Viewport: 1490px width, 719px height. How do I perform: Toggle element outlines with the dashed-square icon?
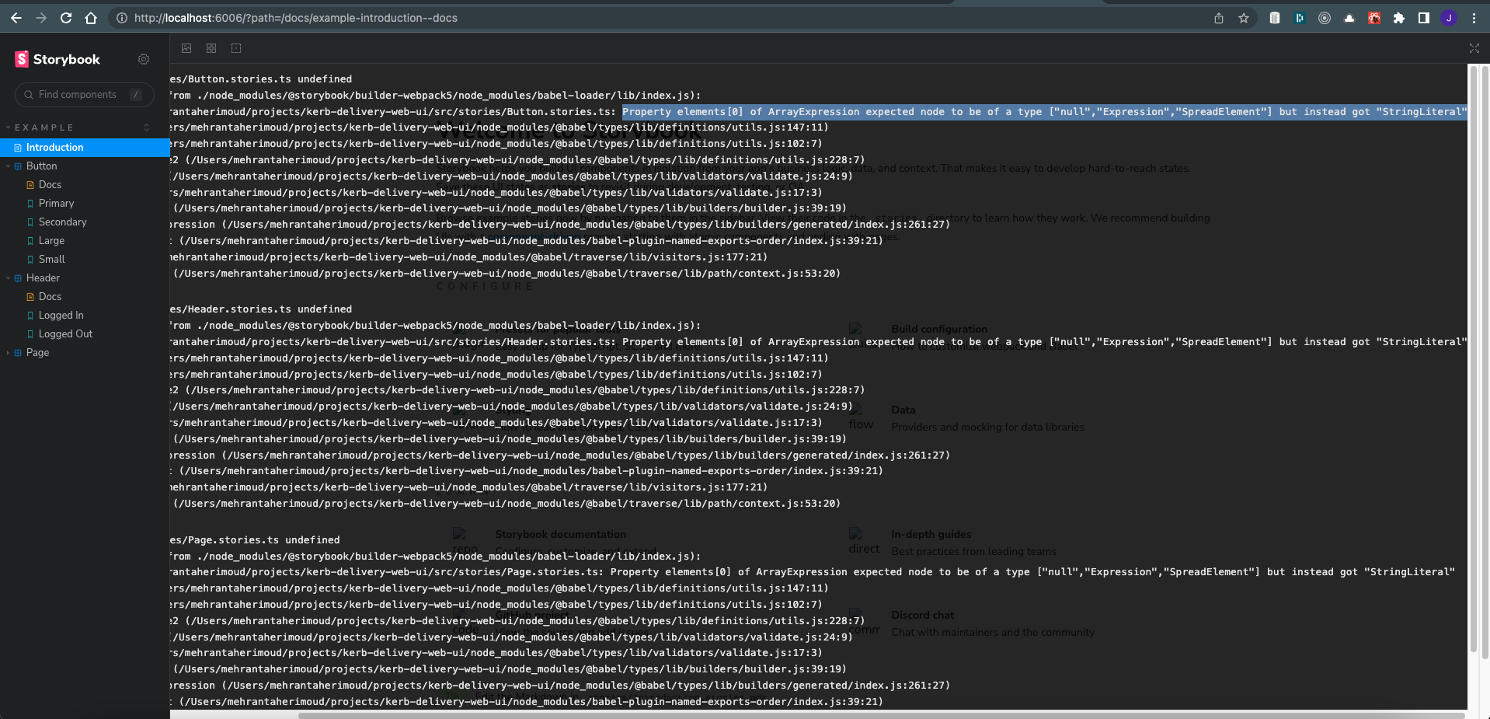[235, 48]
